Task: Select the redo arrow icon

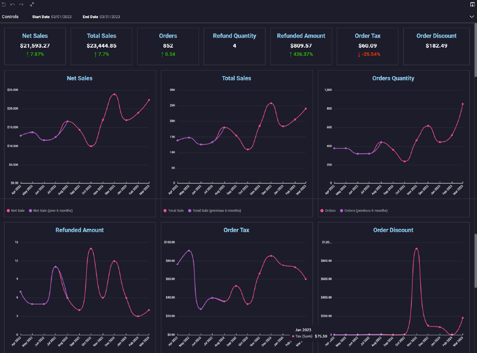Action: 20,4
